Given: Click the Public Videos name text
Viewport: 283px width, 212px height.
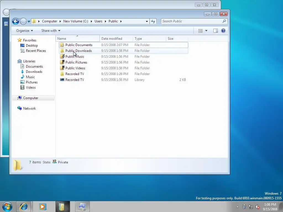Looking at the screenshot, I should (x=75, y=68).
